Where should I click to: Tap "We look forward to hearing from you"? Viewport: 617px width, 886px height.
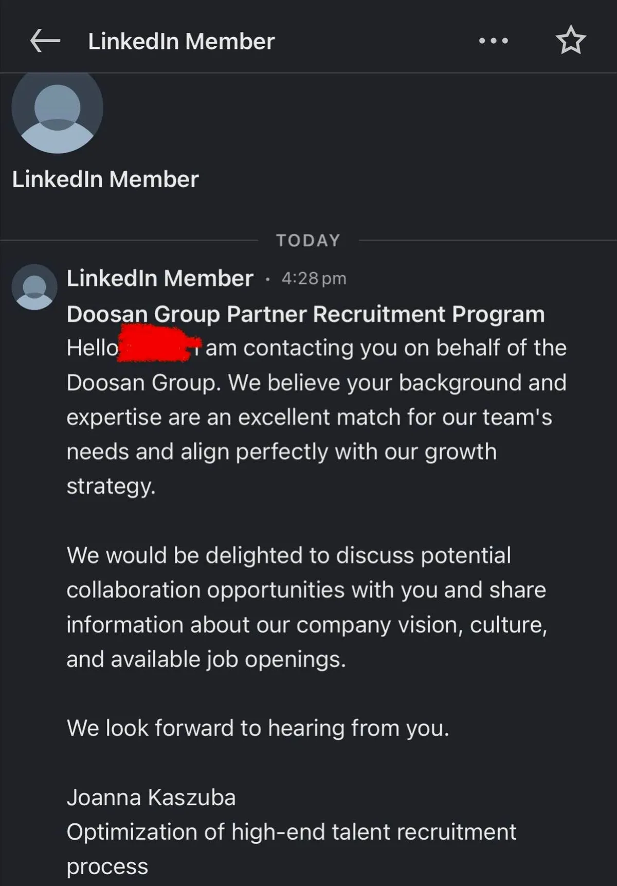pos(258,728)
